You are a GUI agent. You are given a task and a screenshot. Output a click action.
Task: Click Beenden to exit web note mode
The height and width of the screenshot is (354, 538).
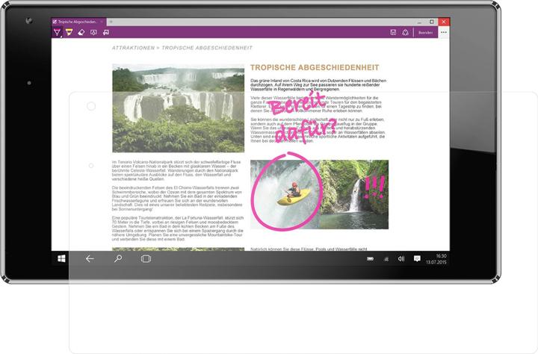click(425, 33)
